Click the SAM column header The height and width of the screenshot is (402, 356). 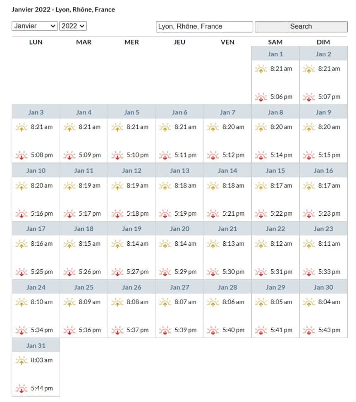tap(275, 42)
